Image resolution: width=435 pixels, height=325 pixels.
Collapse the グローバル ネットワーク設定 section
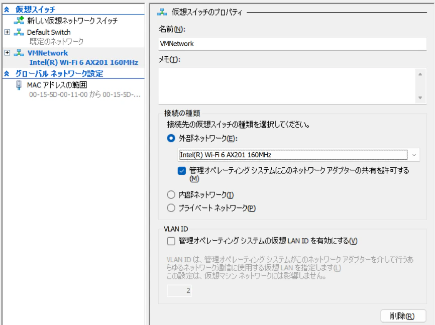click(7, 73)
